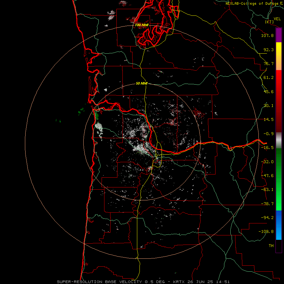The width and height of the screenshot is (284, 284).
Task: Click the [KT] units label
Action: click(x=269, y=22)
